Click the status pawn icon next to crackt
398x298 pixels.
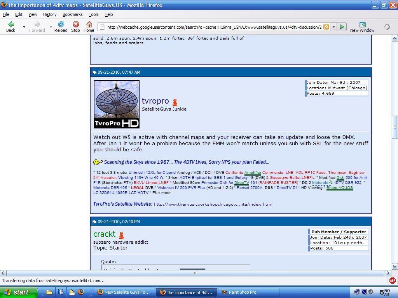click(121, 235)
